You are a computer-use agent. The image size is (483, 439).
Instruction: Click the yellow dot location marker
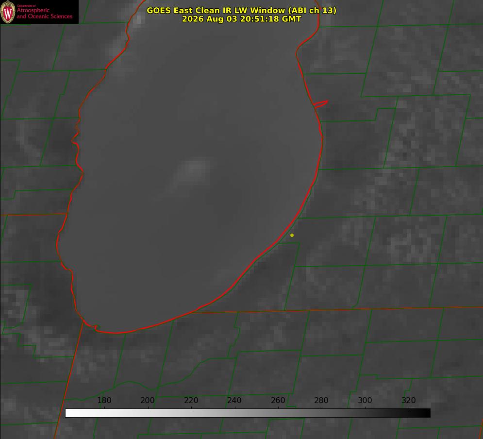[292, 235]
